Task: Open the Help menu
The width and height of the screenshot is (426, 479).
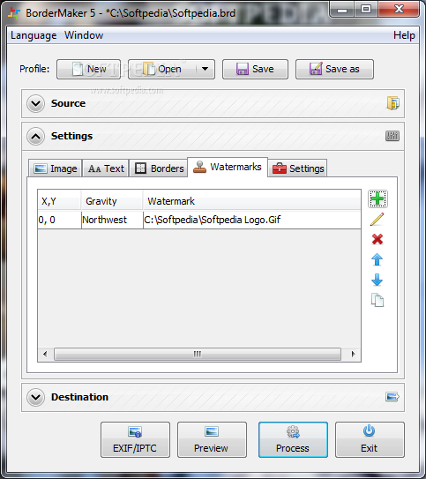Action: coord(404,35)
